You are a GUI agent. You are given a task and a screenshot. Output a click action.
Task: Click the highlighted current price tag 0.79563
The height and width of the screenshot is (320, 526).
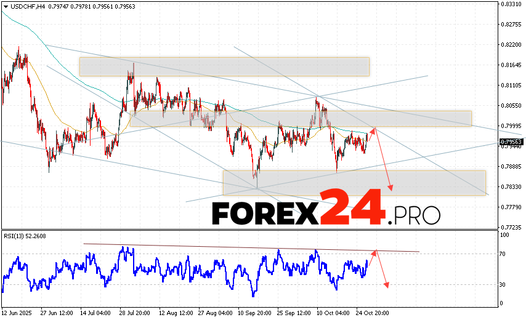(x=512, y=143)
